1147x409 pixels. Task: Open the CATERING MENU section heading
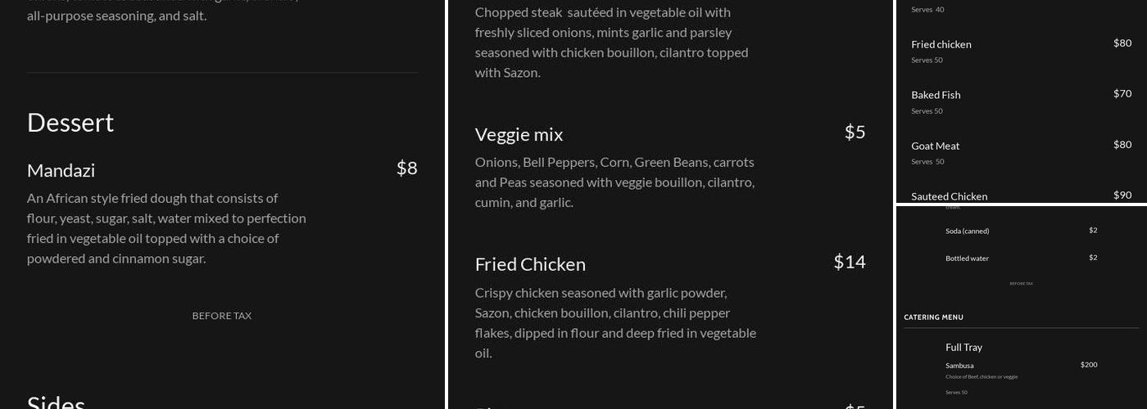point(933,317)
